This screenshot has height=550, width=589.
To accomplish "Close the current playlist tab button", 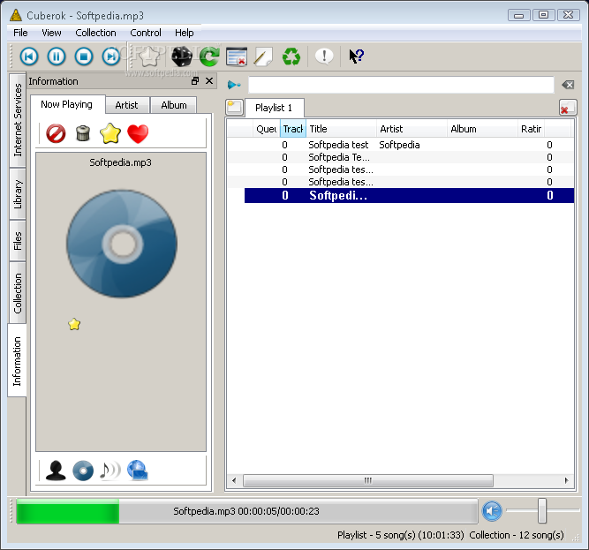I will click(x=568, y=108).
